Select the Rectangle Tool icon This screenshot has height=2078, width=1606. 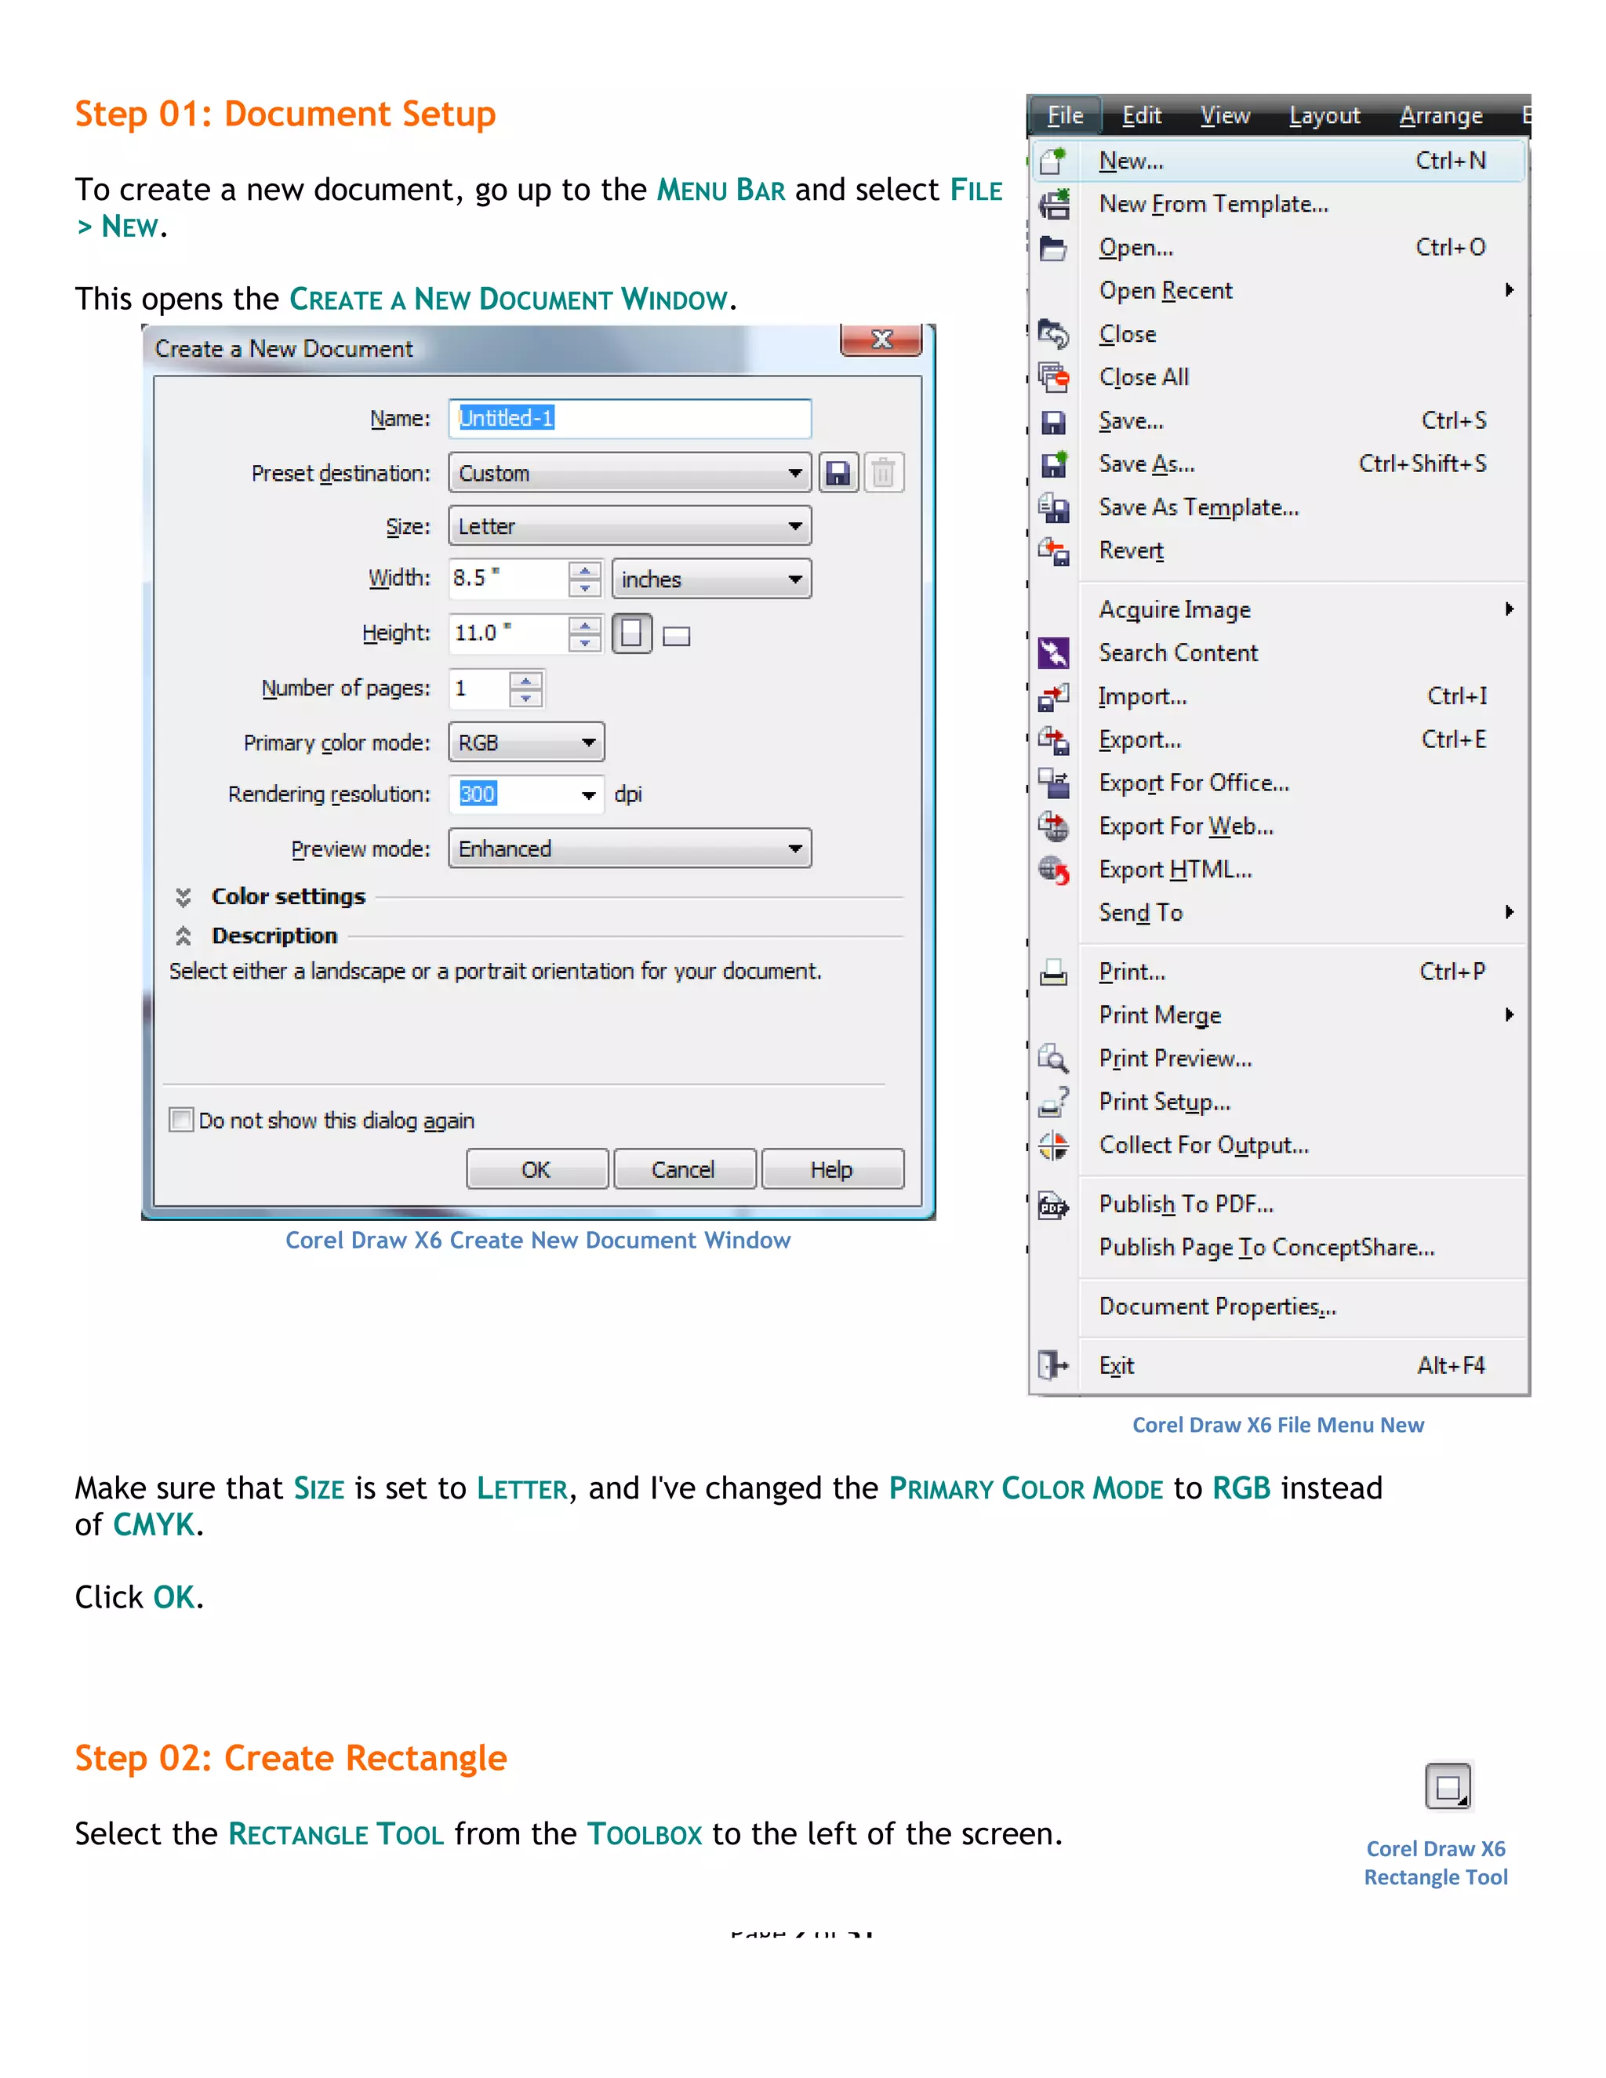point(1448,1788)
